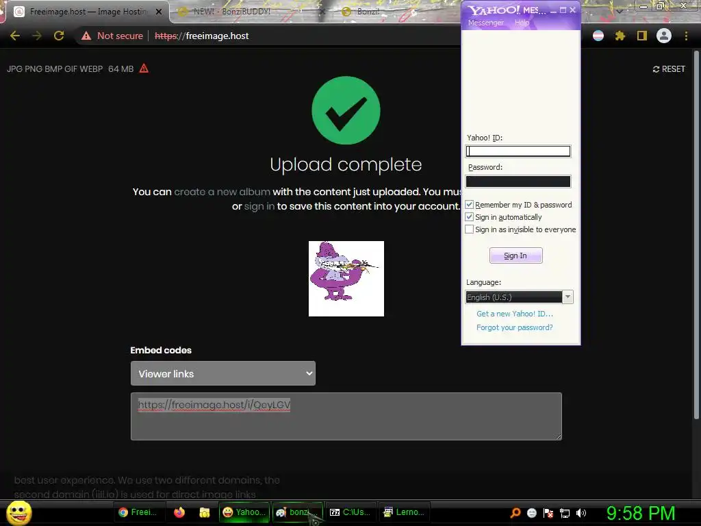Screen dimensions: 701x526
Task: Click the viewer link text area
Action: click(346, 416)
